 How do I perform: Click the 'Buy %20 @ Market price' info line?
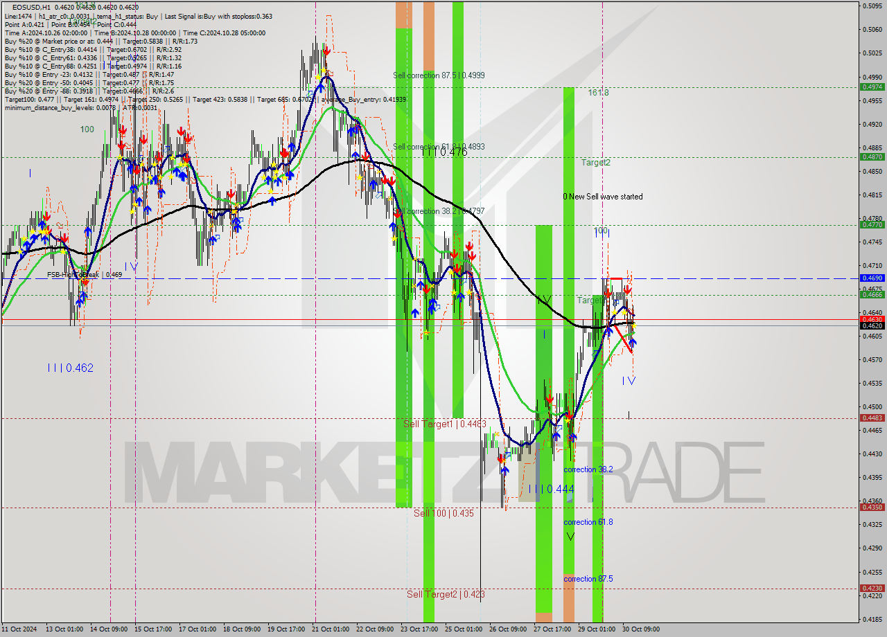[x=101, y=42]
